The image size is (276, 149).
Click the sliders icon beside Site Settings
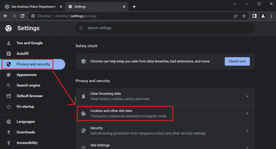[83, 147]
